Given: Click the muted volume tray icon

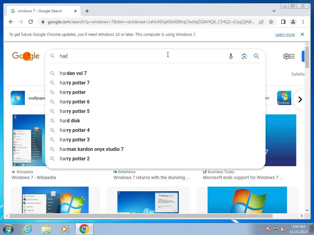Looking at the screenshot, I should click(x=283, y=229).
